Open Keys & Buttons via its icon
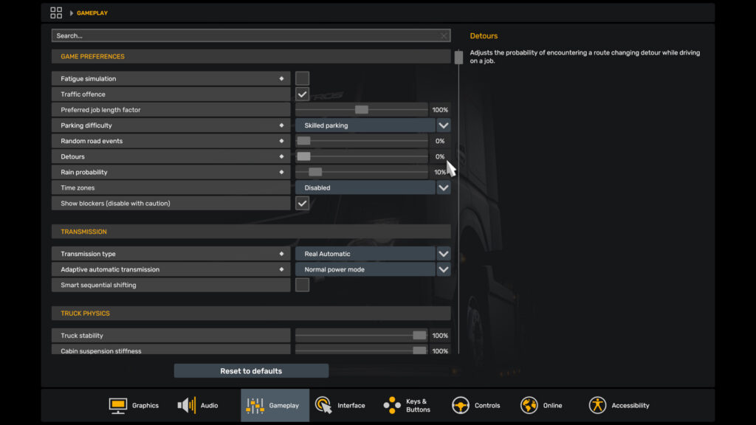Viewport: 756px width, 425px height. click(x=391, y=405)
